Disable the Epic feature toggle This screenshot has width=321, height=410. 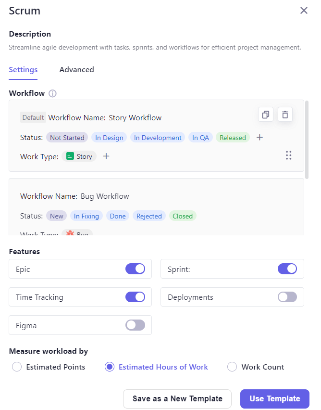(135, 269)
